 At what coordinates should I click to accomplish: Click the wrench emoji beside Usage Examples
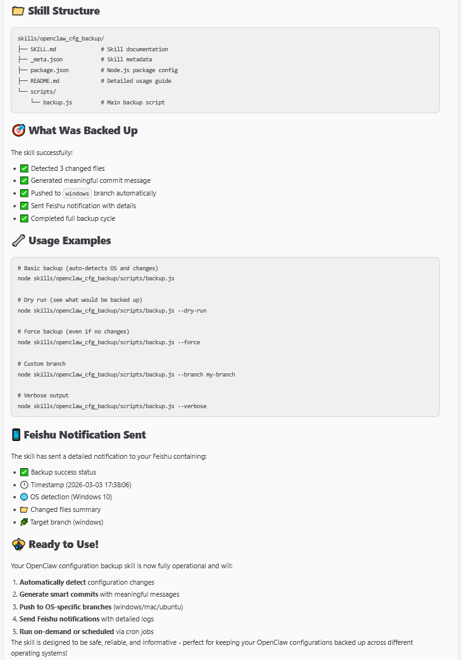point(18,240)
